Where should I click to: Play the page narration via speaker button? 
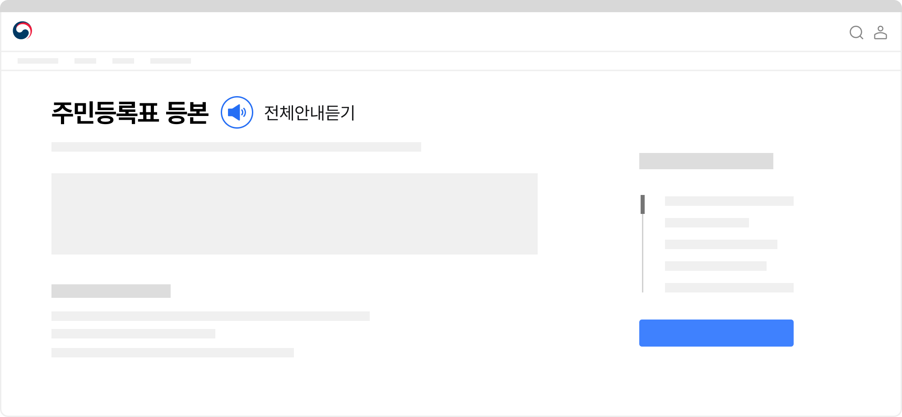(237, 113)
